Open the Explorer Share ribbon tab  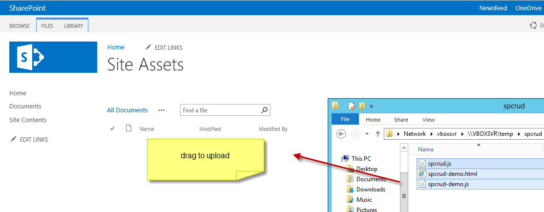[x=401, y=120]
